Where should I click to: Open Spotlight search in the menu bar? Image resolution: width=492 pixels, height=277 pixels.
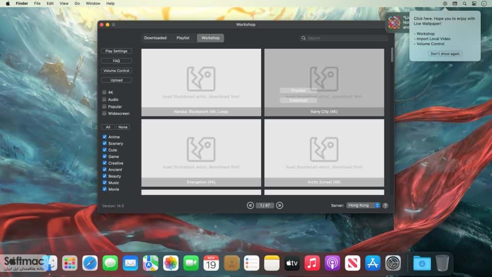[x=464, y=4]
